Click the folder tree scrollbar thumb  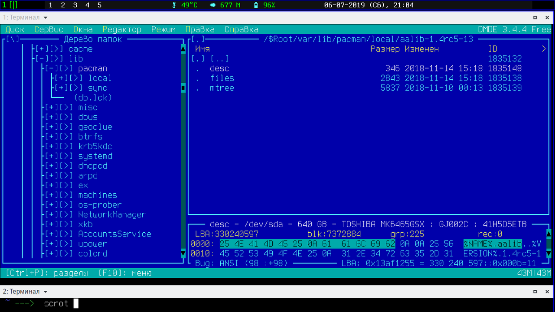183,88
